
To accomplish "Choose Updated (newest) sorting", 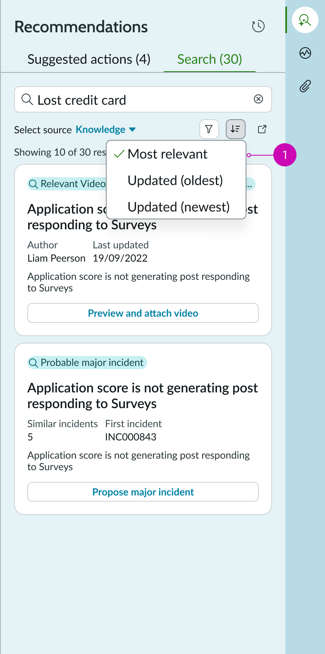I will click(178, 207).
